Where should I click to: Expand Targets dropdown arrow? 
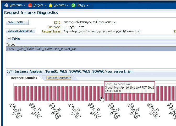tap(45, 5)
